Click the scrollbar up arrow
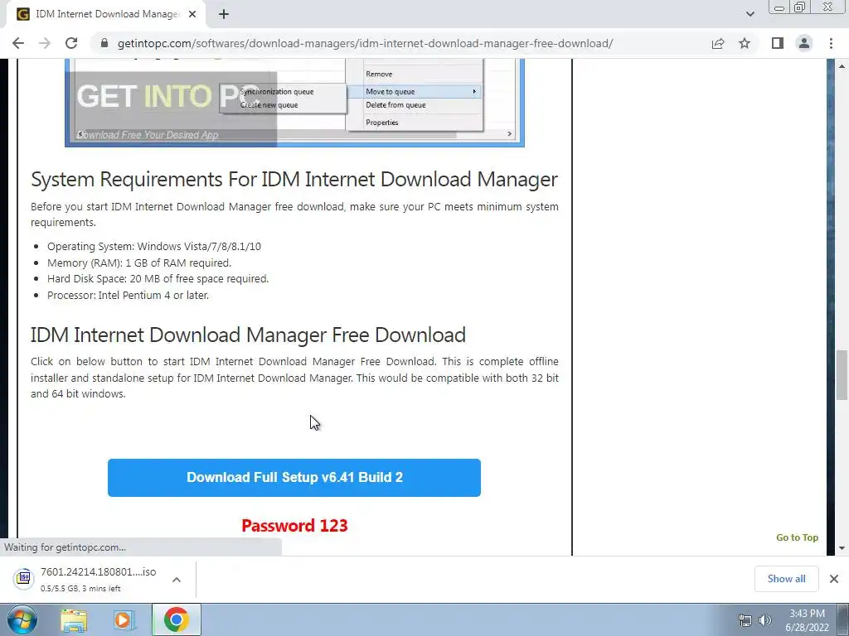This screenshot has width=849, height=636. point(842,66)
